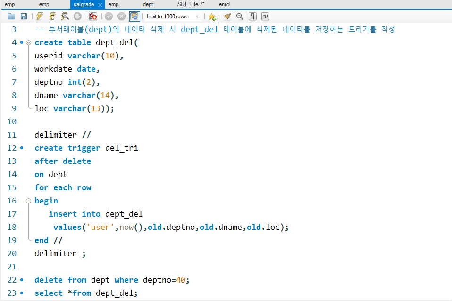Stop query execution hand icon
Image resolution: width=452 pixels, height=301 pixels.
point(77,16)
